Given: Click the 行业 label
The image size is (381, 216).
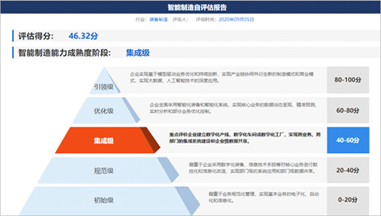Looking at the screenshot, I should (x=142, y=20).
